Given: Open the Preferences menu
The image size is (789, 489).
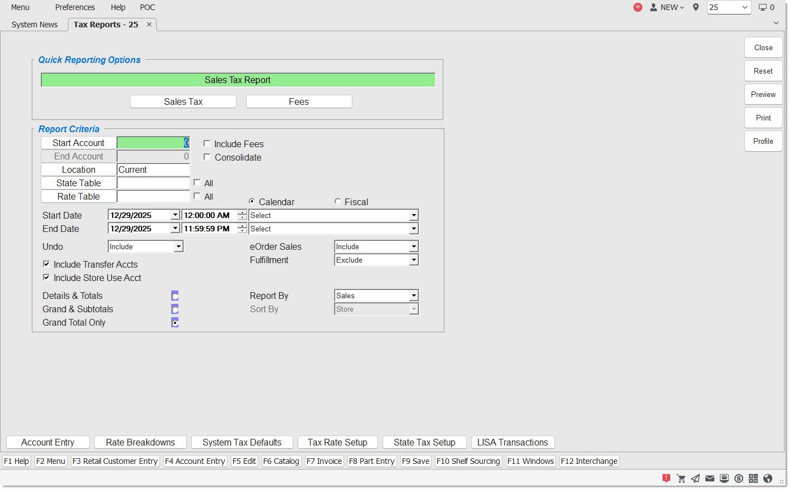Looking at the screenshot, I should (75, 7).
